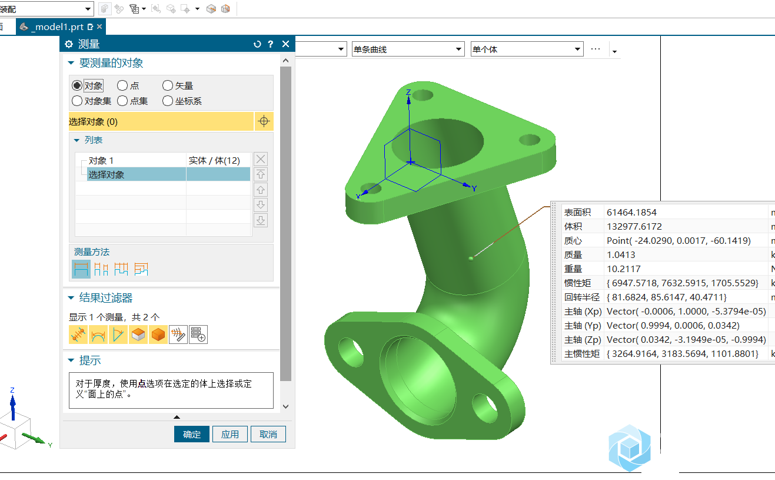Collapse the 结果过滤器 section
The width and height of the screenshot is (775, 480).
pos(71,298)
